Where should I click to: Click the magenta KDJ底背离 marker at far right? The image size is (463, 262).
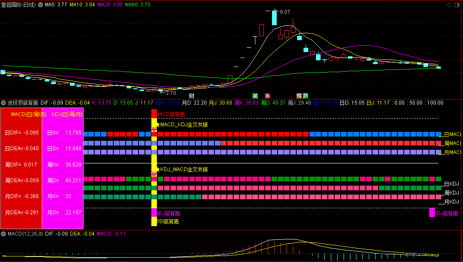point(432,213)
